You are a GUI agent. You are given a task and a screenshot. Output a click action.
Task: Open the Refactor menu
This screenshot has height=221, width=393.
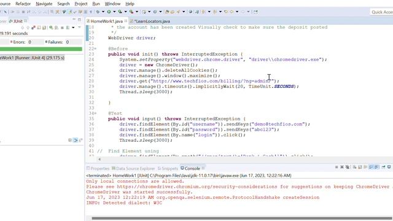tap(23, 4)
